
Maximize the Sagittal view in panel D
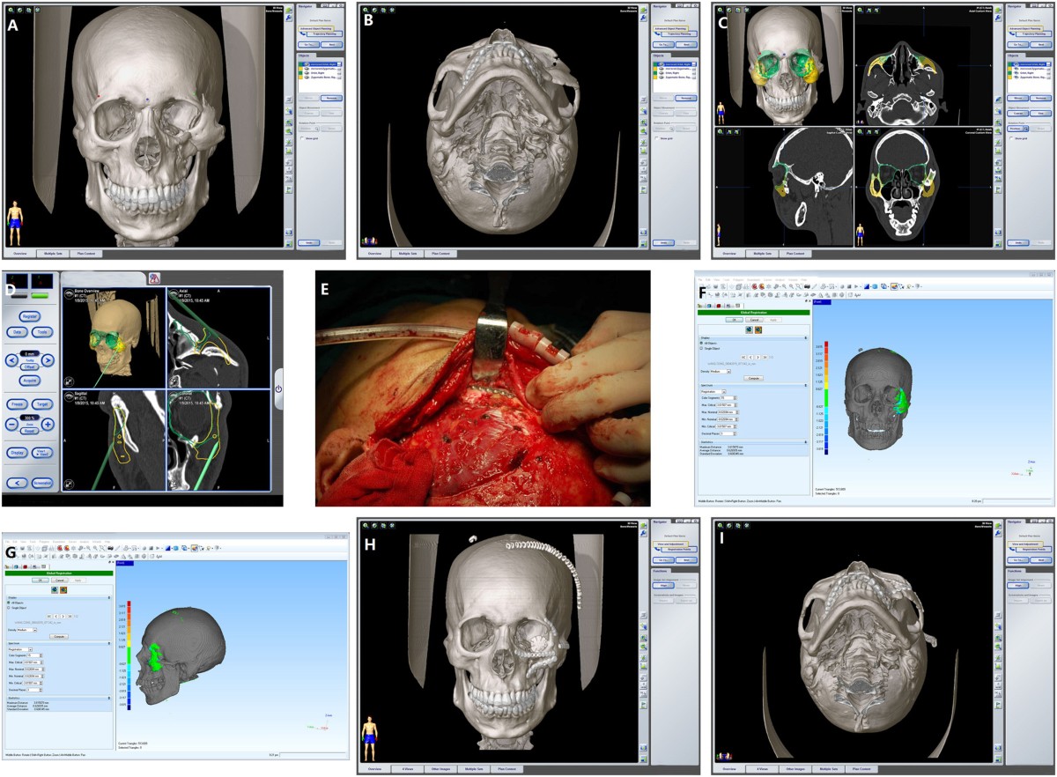(x=68, y=484)
